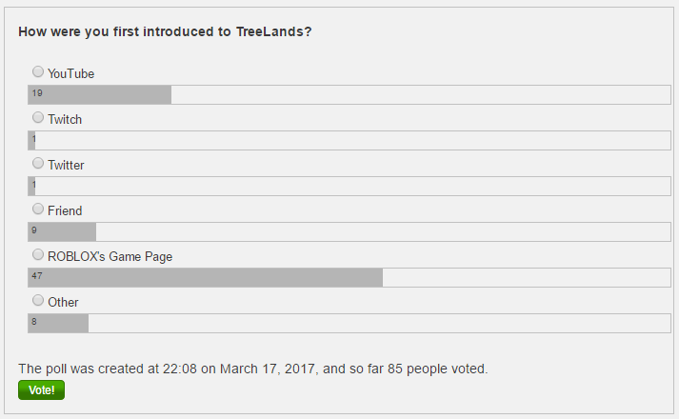Click the YouTube result bar showing 19
The height and width of the screenshot is (419, 679).
[349, 95]
